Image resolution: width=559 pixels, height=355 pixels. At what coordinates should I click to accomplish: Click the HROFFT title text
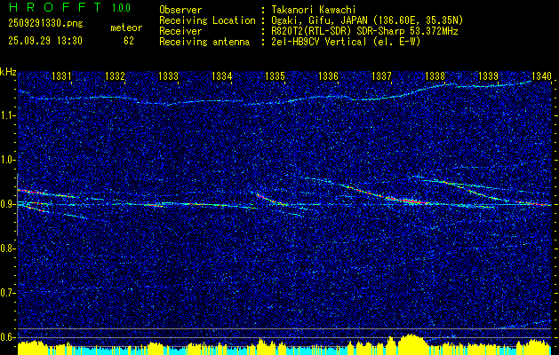click(56, 7)
